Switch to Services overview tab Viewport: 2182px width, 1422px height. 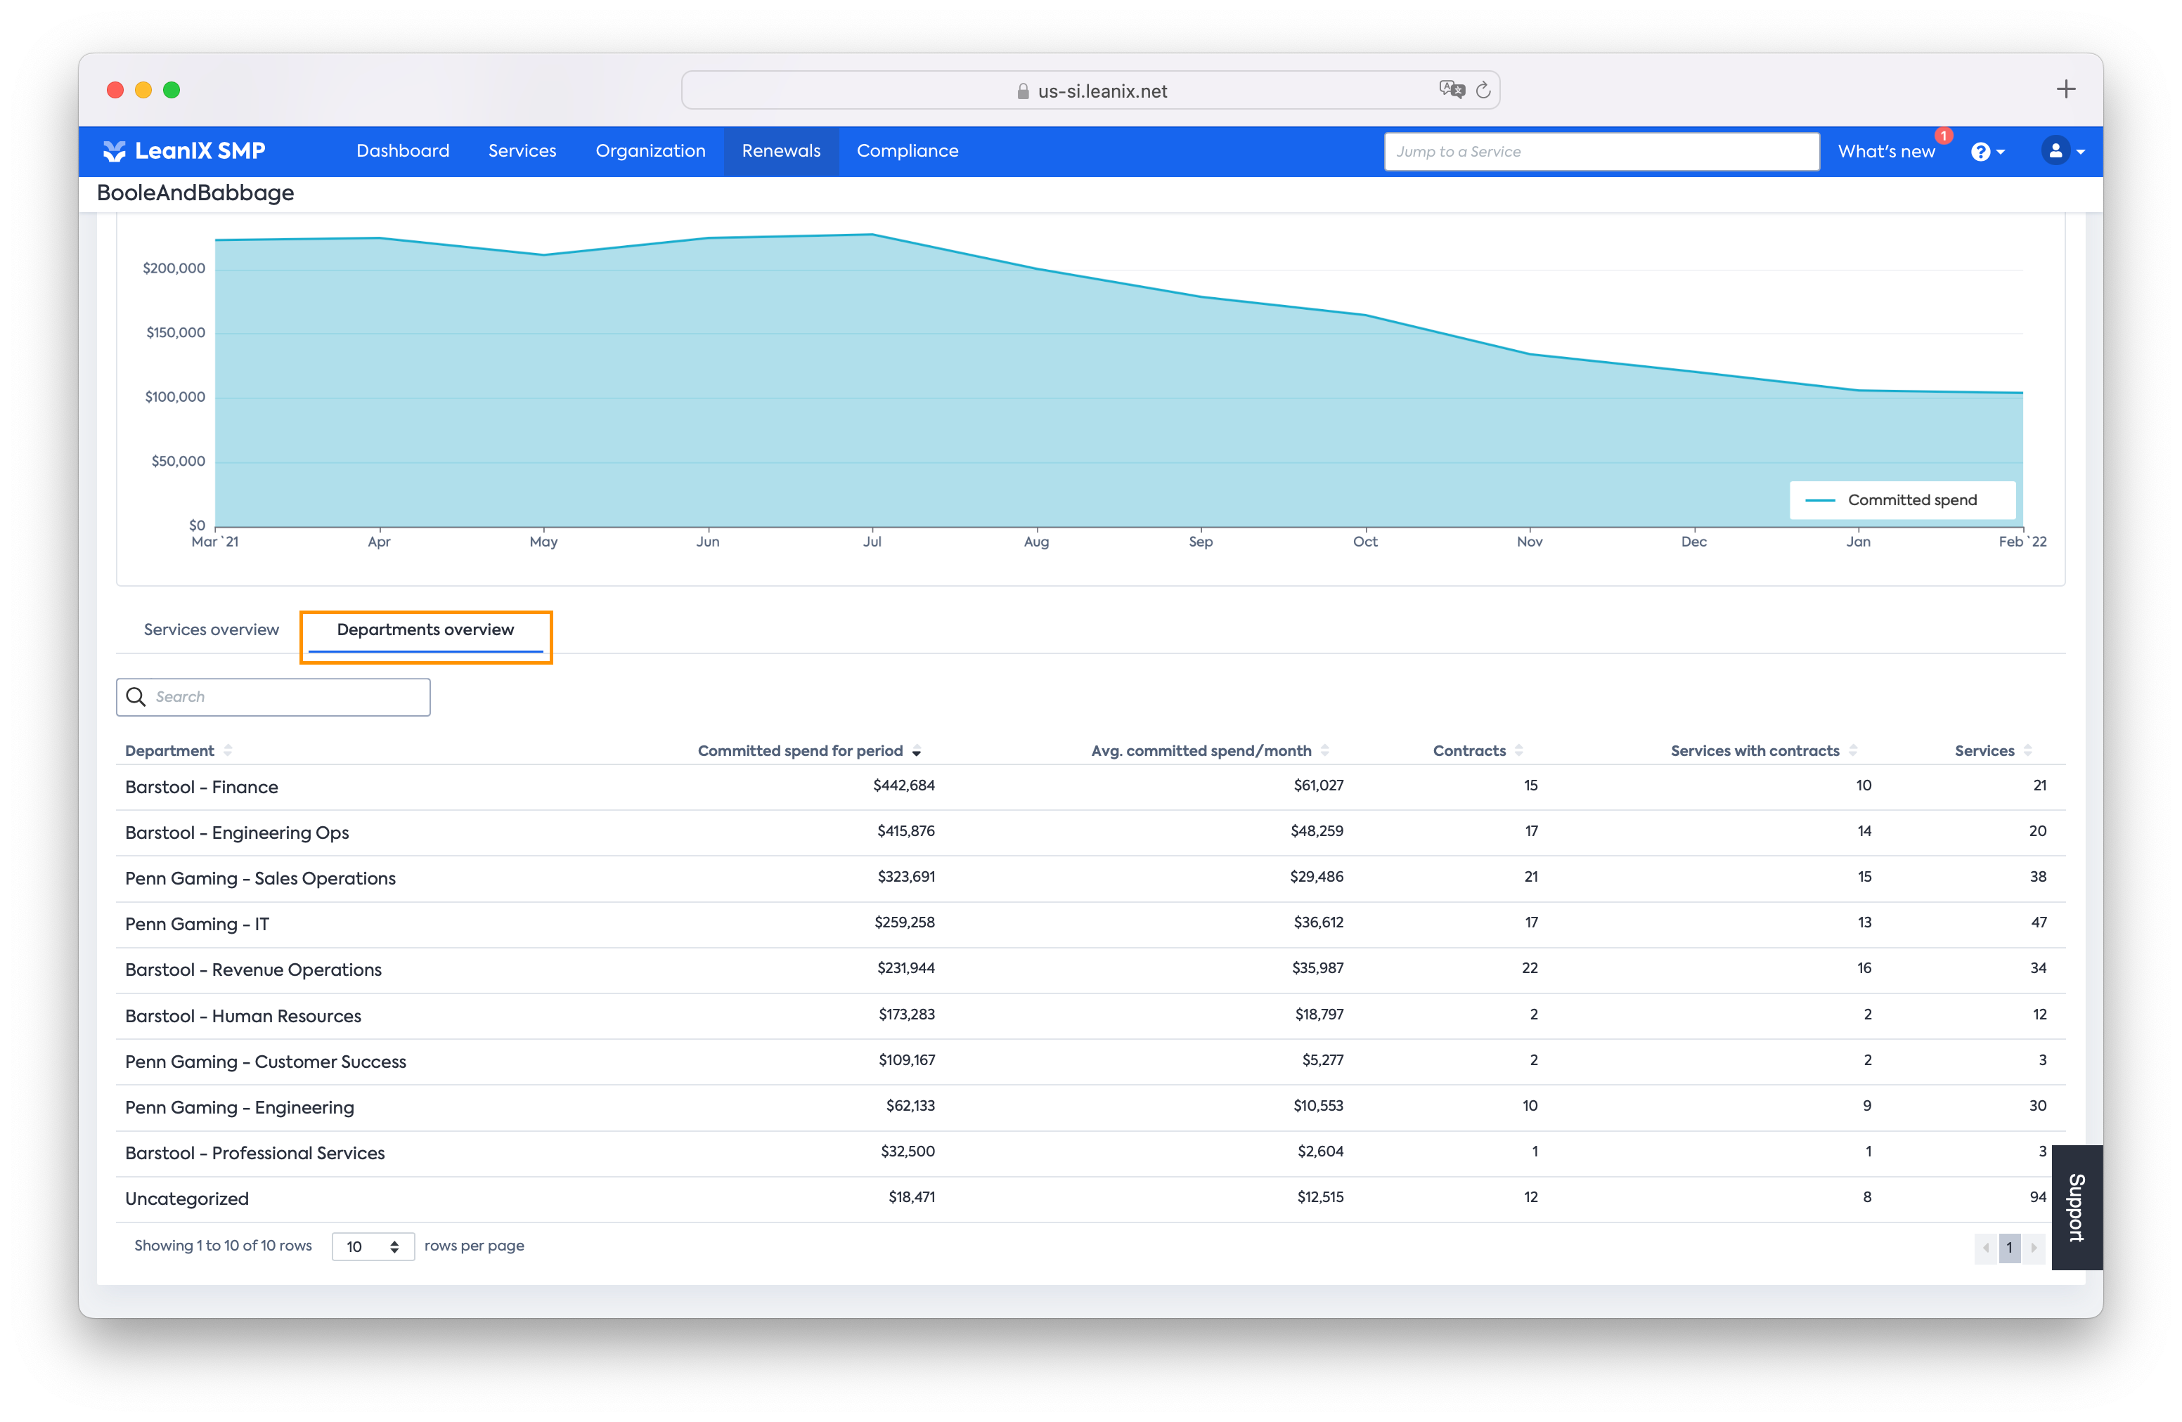pos(211,630)
